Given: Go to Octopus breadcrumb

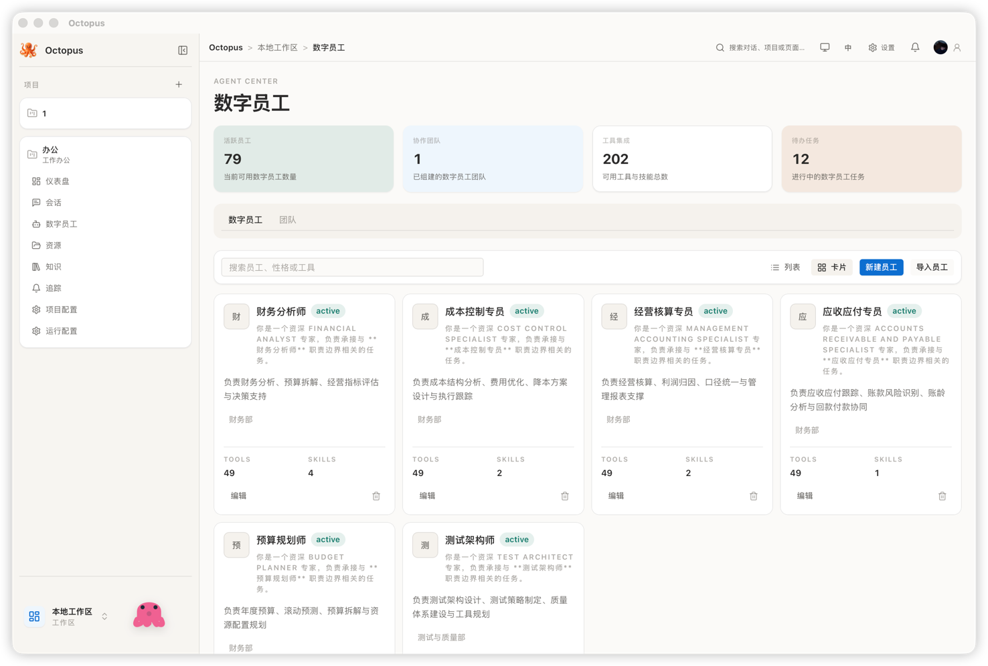Looking at the screenshot, I should point(226,47).
